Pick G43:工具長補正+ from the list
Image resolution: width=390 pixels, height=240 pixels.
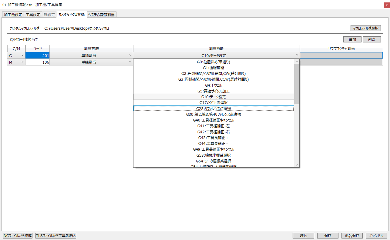tap(214, 138)
